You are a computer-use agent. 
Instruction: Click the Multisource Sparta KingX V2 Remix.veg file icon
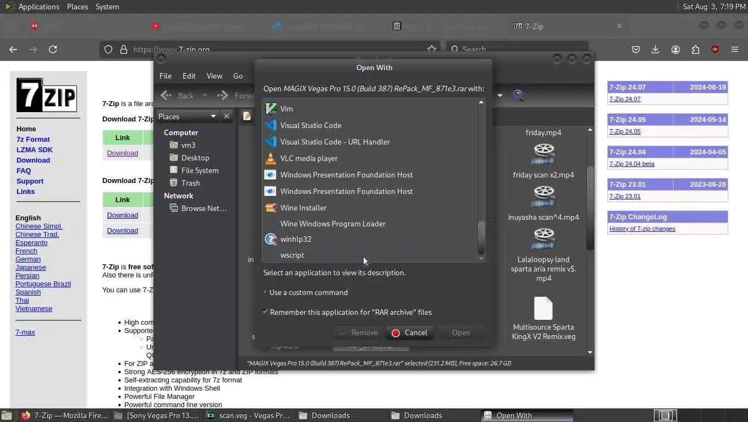point(543,308)
